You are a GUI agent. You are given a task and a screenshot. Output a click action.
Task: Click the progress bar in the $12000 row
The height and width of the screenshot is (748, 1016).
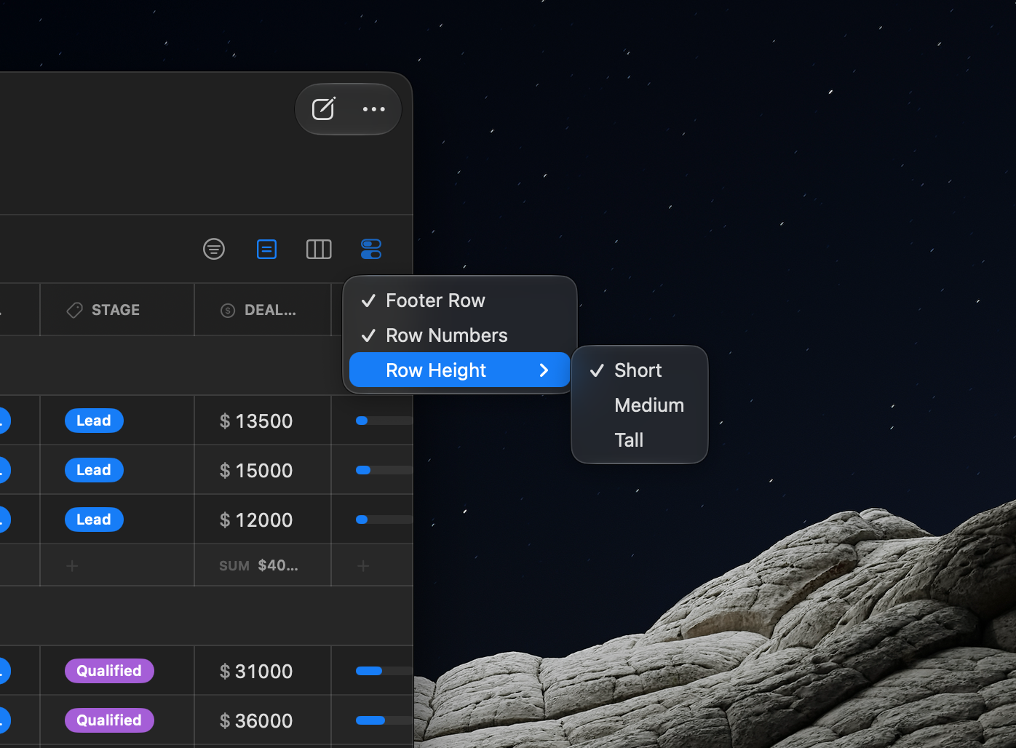pos(384,520)
